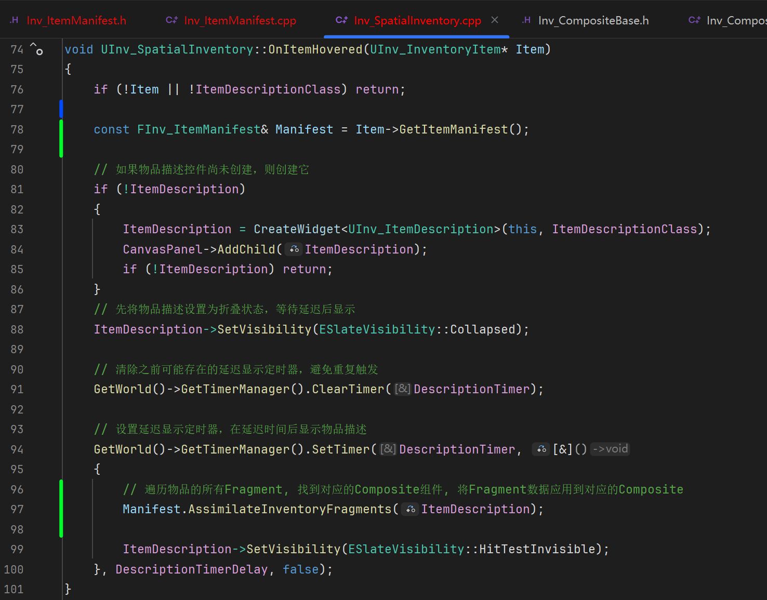Click the OnItemHovered function name
Image resolution: width=767 pixels, height=600 pixels.
pyautogui.click(x=315, y=49)
